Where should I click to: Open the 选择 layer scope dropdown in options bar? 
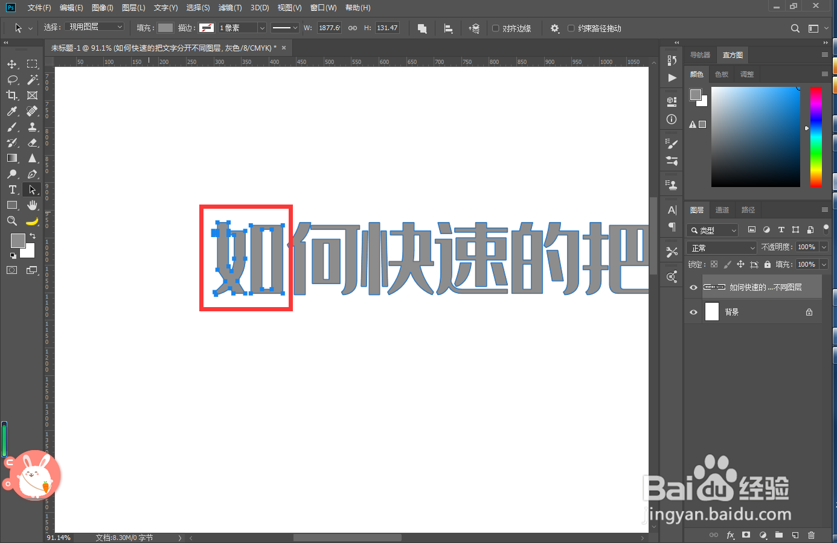tap(94, 27)
